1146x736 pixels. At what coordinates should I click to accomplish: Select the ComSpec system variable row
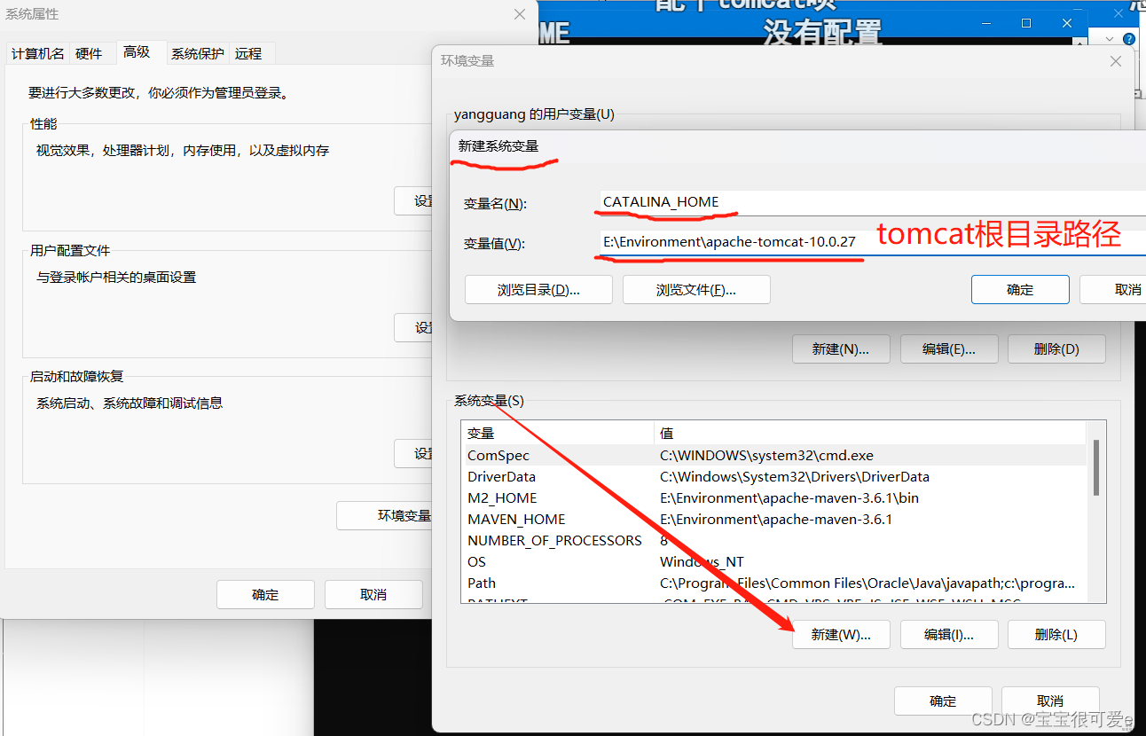pos(773,455)
